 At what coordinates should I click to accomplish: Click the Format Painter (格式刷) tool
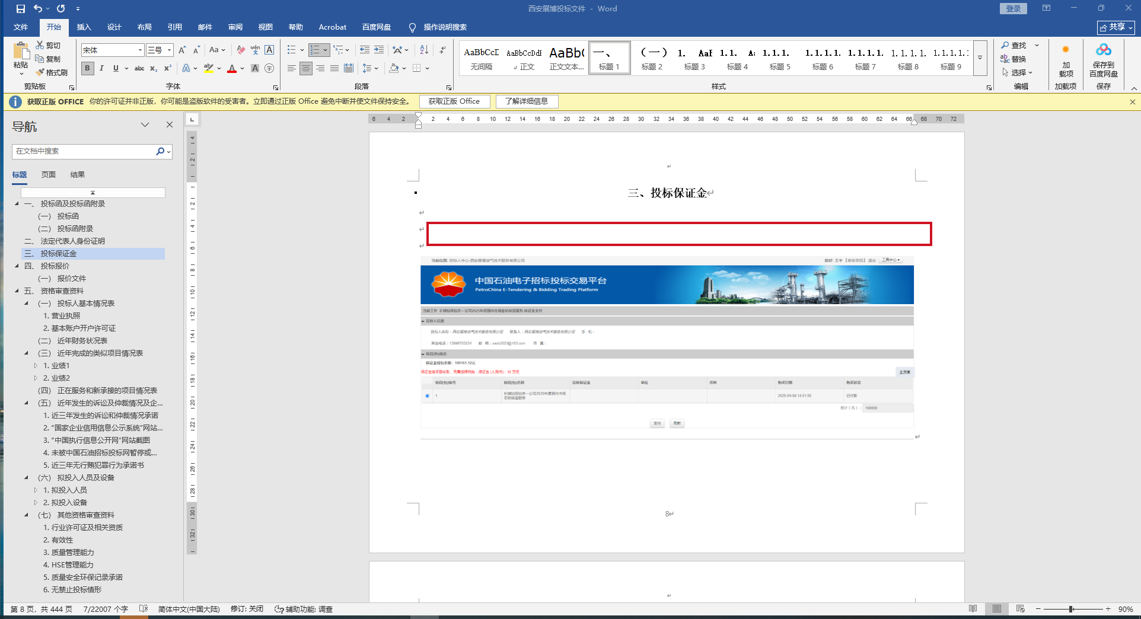pyautogui.click(x=52, y=72)
